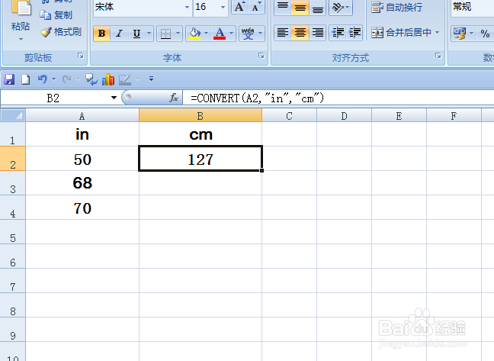
Task: Click the Name Box showing B2
Action: point(53,98)
